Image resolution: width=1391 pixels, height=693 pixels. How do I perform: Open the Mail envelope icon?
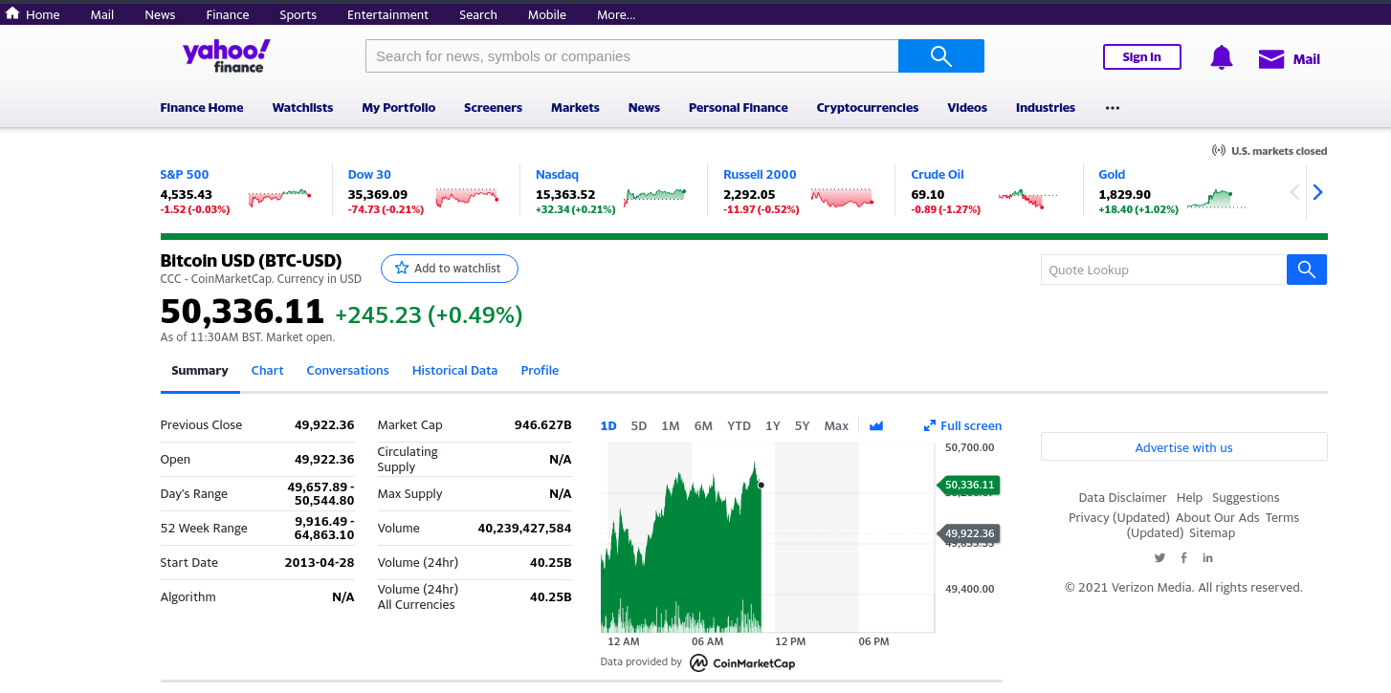(x=1271, y=59)
